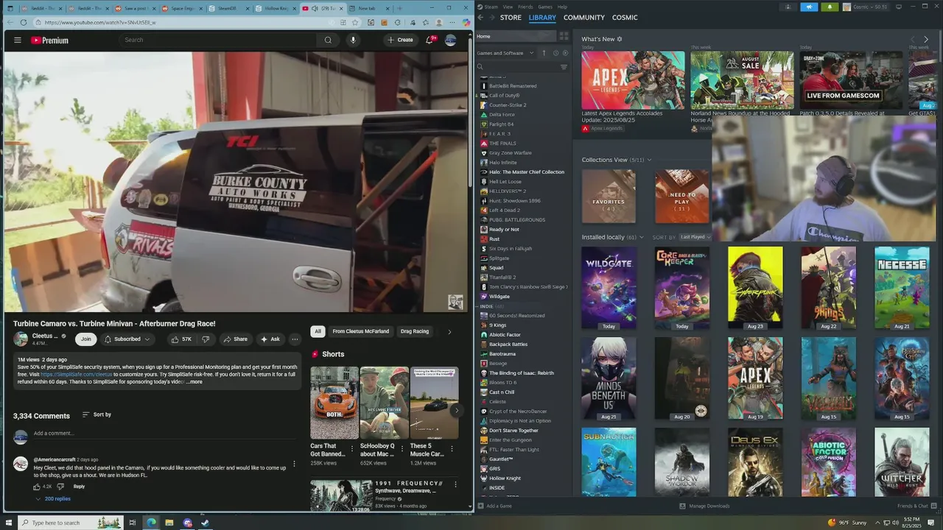Dislike the Turbine Camaro video

pyautogui.click(x=206, y=339)
